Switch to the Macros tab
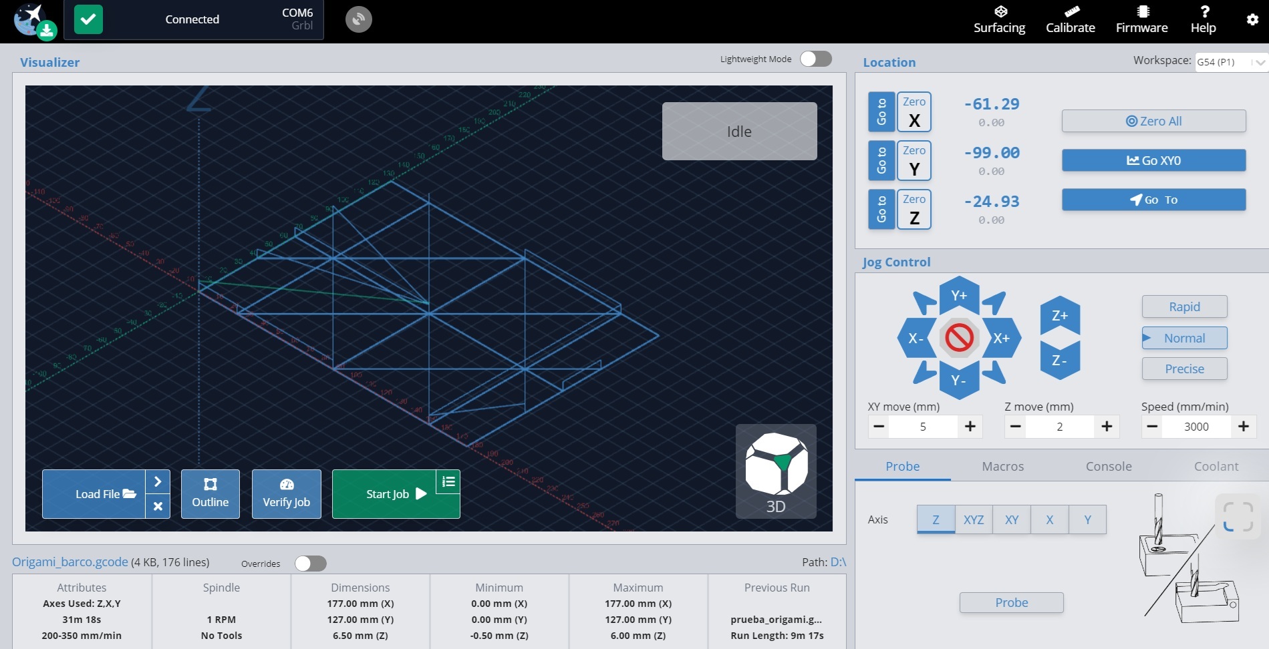This screenshot has height=649, width=1269. click(1002, 467)
